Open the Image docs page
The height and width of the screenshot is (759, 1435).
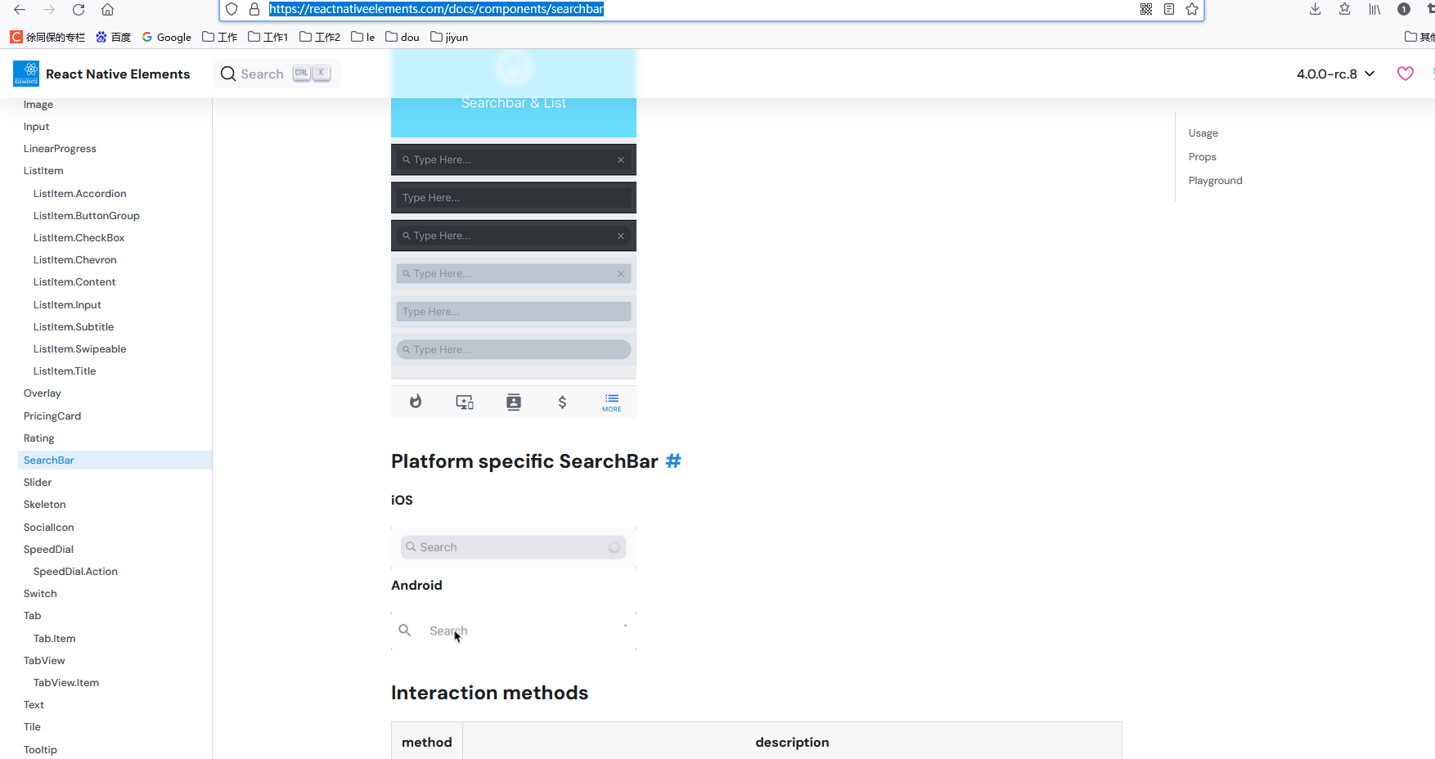38,104
